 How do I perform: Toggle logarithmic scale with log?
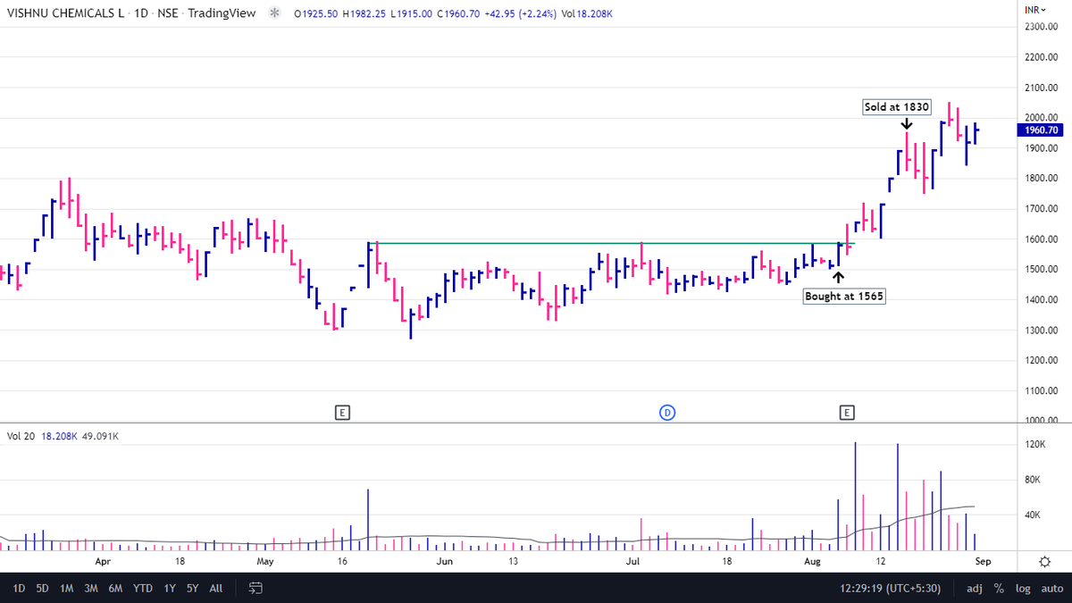pyautogui.click(x=1023, y=589)
